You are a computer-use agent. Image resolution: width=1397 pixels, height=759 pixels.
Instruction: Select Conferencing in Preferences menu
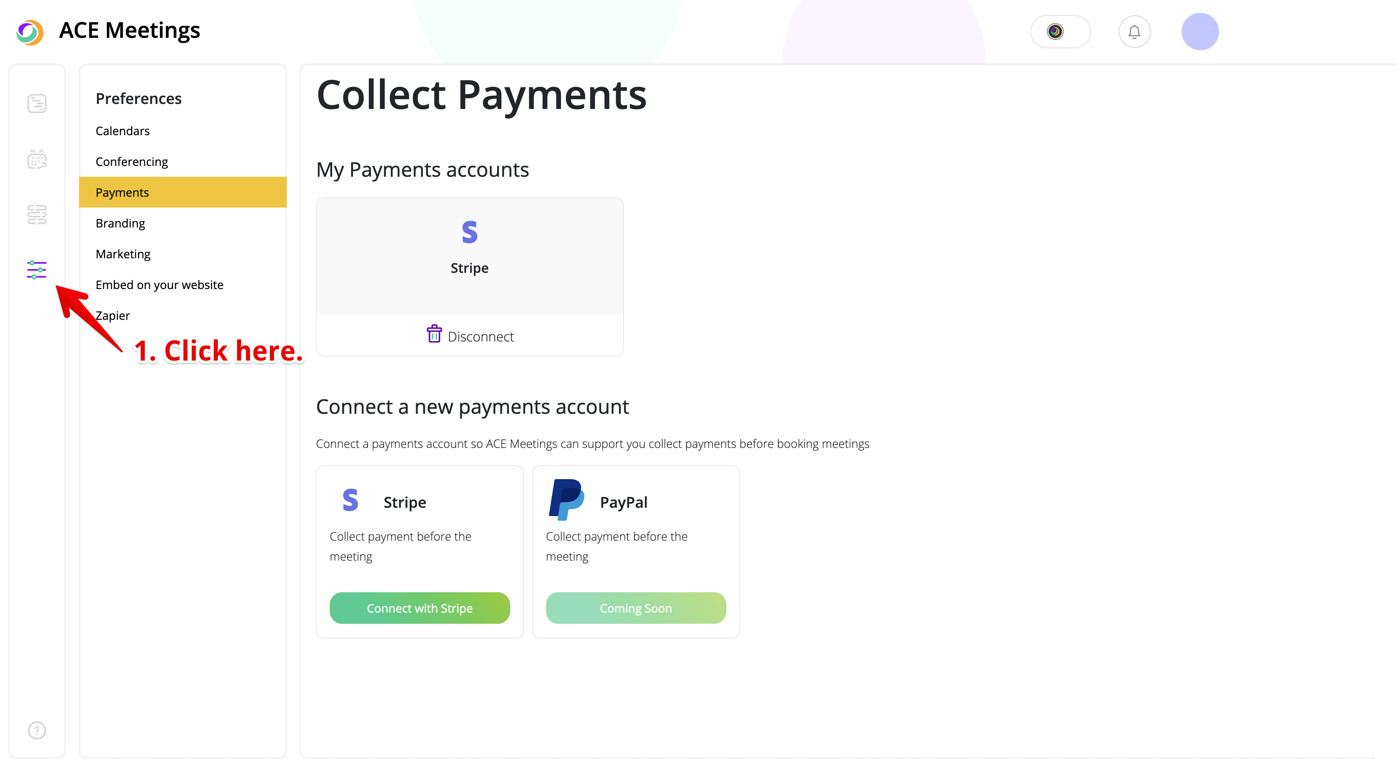point(132,162)
